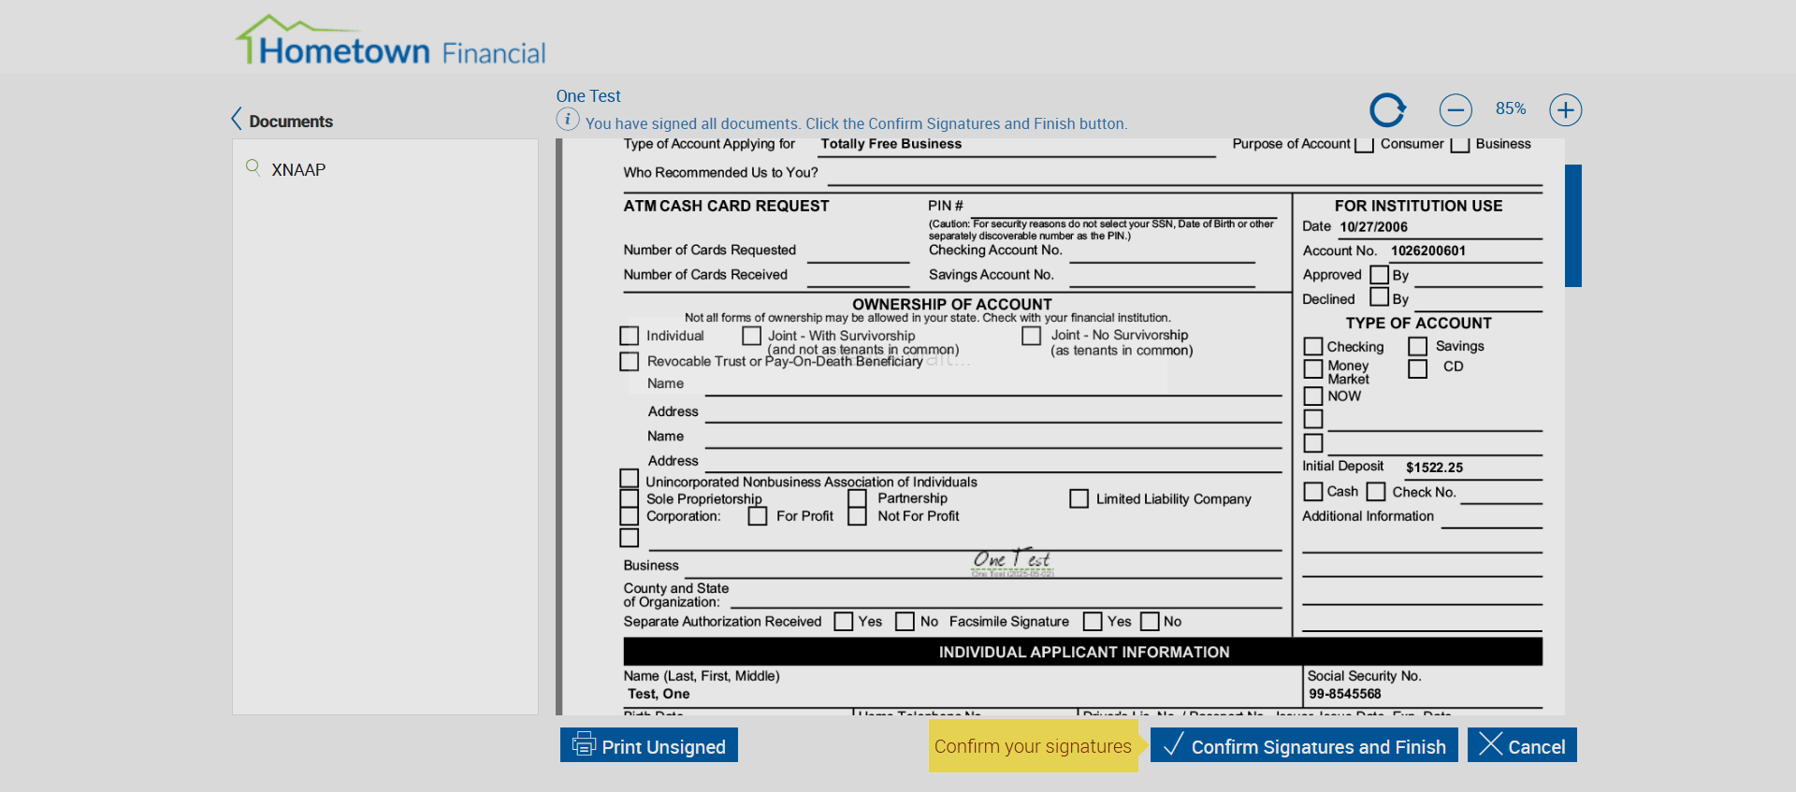This screenshot has width=1796, height=792.
Task: Click Print Unsigned button
Action: (x=649, y=745)
